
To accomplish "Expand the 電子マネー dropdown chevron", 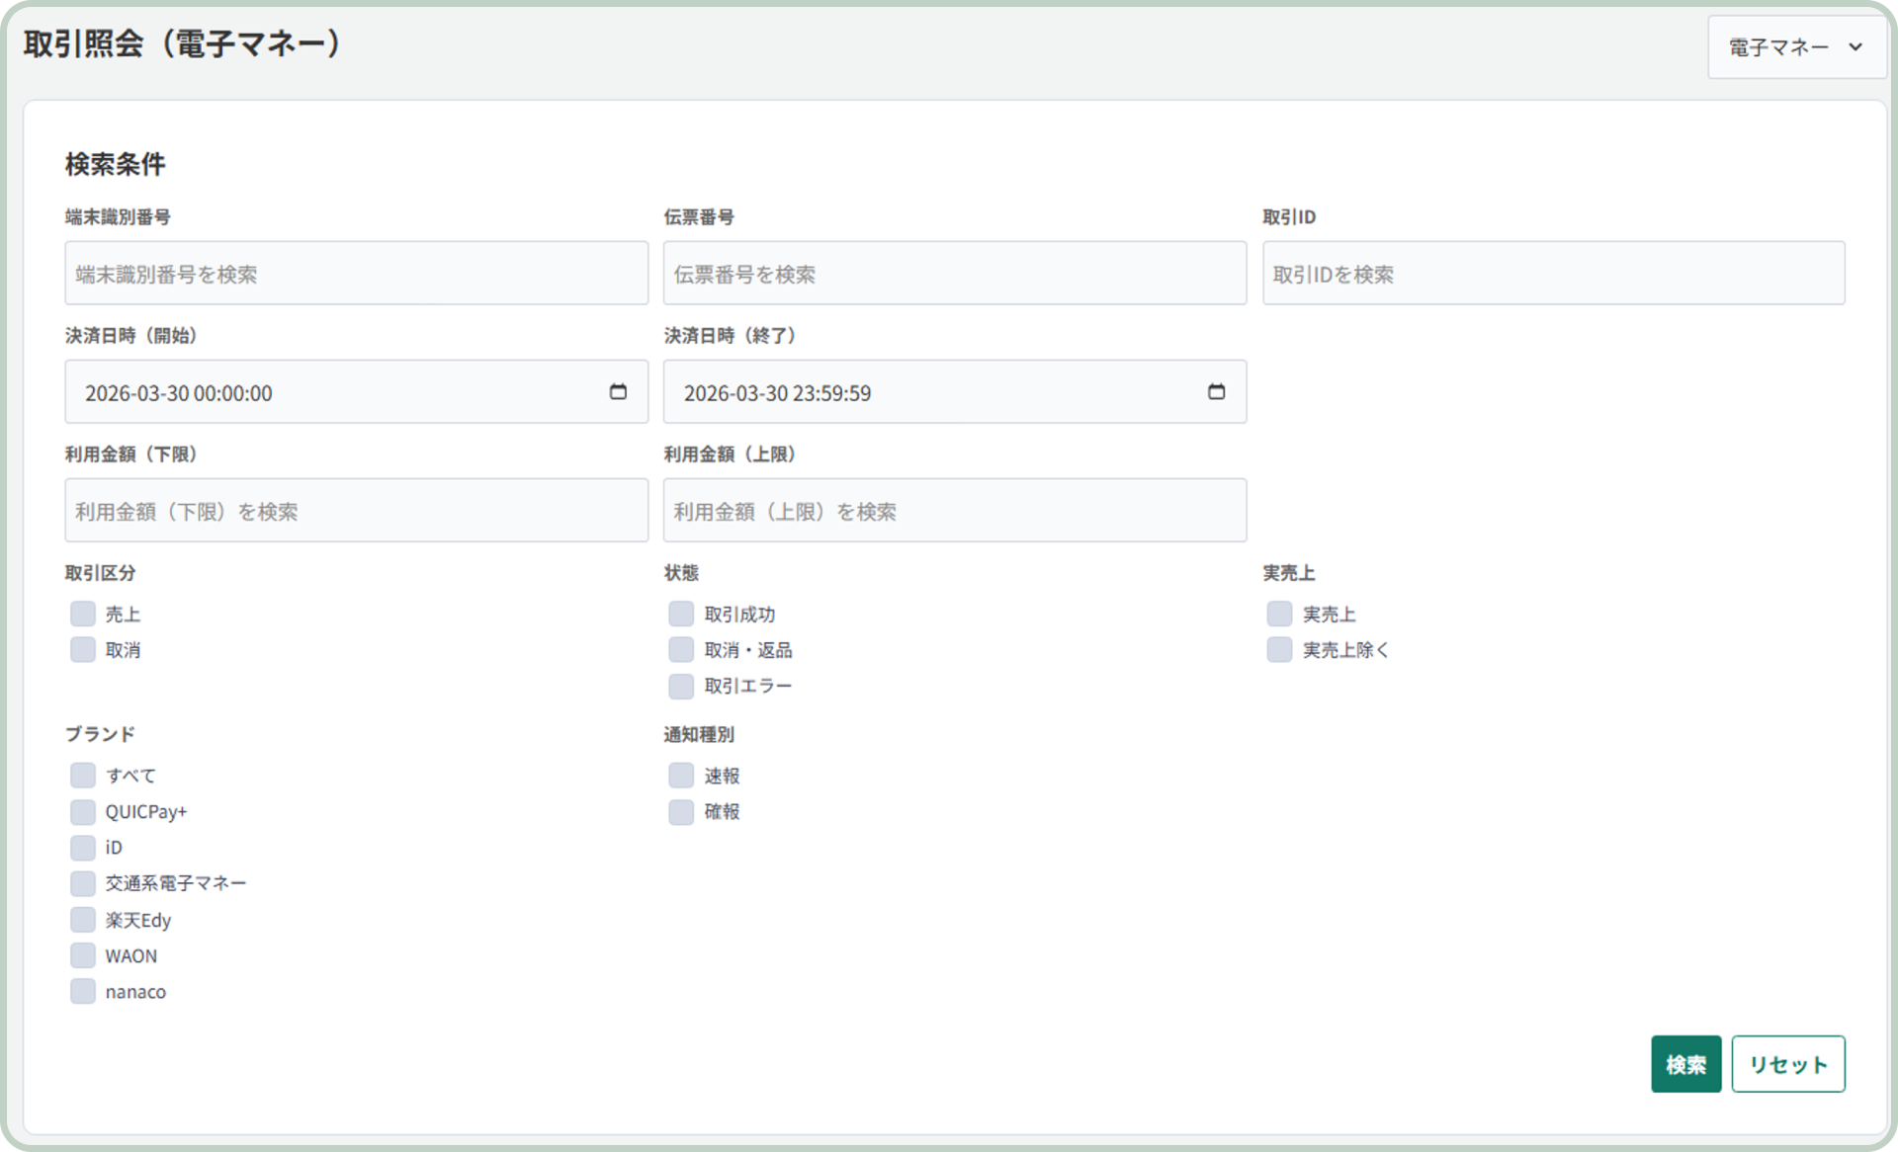I will tap(1855, 46).
